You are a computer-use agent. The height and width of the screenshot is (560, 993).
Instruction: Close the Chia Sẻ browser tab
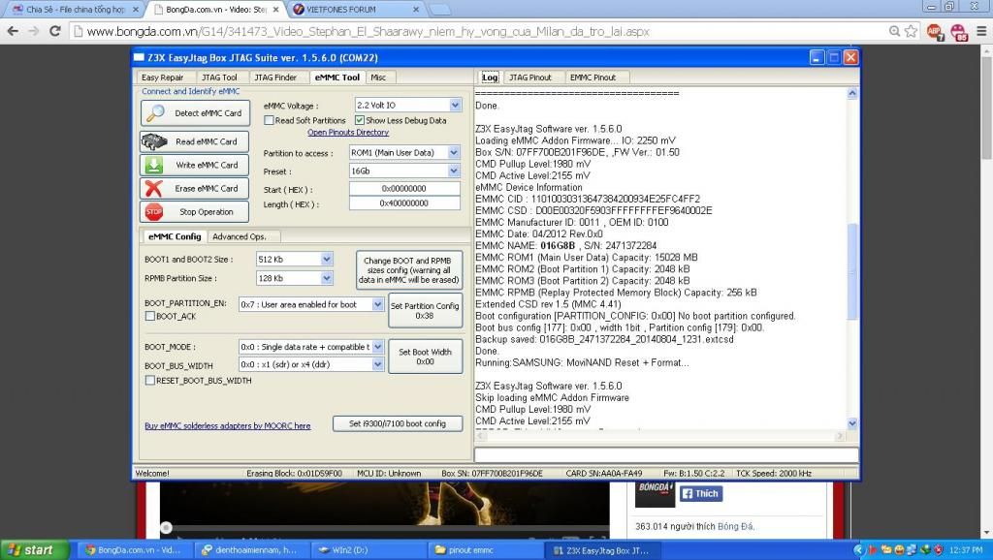point(136,10)
